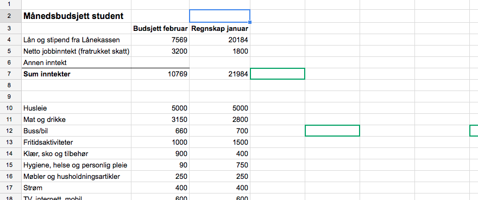The height and width of the screenshot is (200, 478).
Task: Select the Husleie label cell
Action: [x=76, y=108]
